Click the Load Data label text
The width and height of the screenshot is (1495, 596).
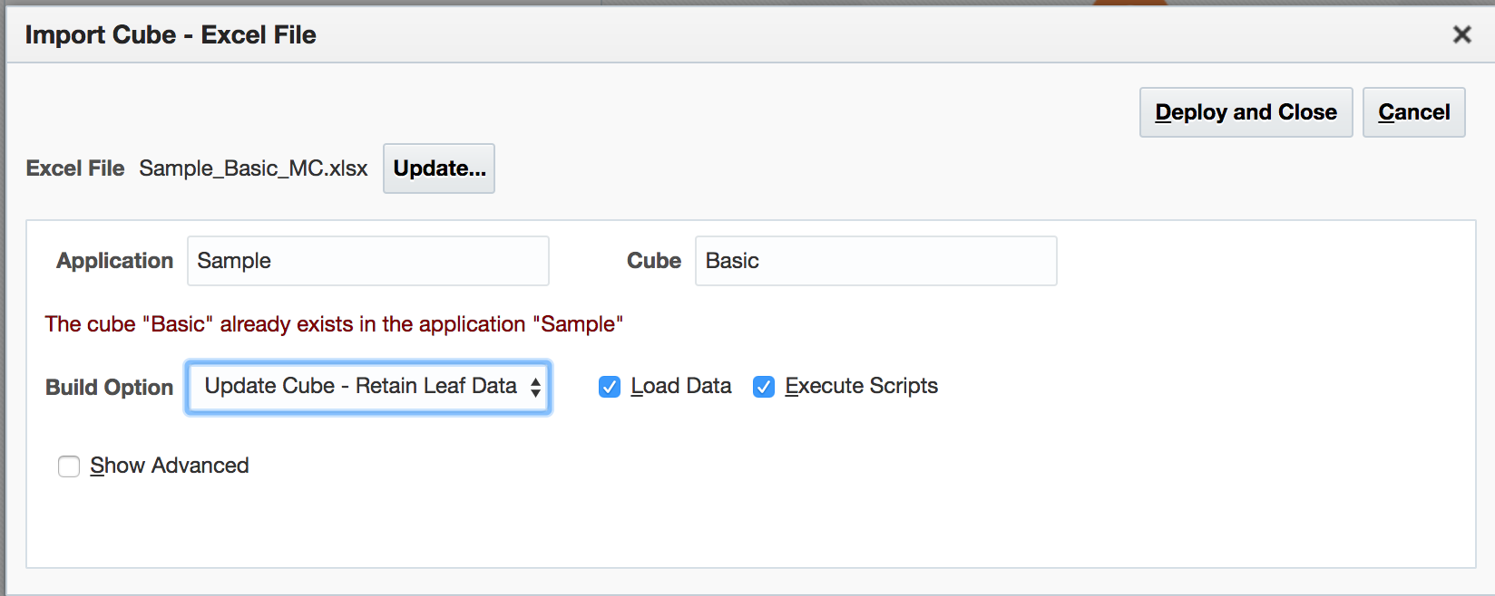(680, 386)
